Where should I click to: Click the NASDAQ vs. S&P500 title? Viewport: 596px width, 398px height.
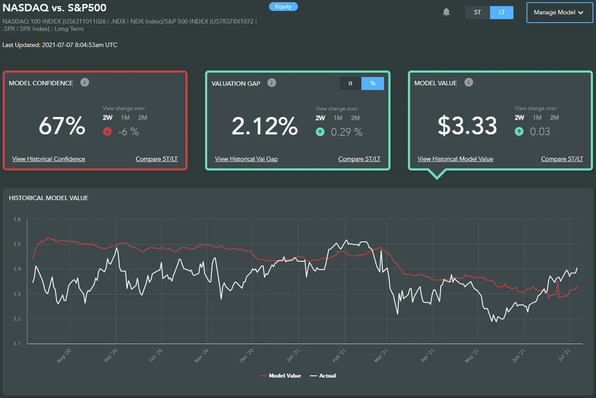pos(54,8)
